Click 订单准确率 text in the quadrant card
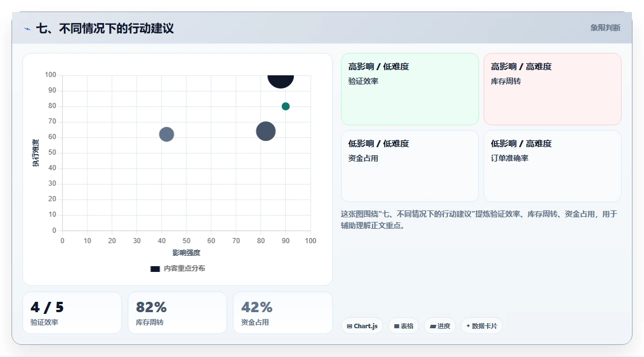Image resolution: width=644 pixels, height=357 pixels. pos(509,158)
